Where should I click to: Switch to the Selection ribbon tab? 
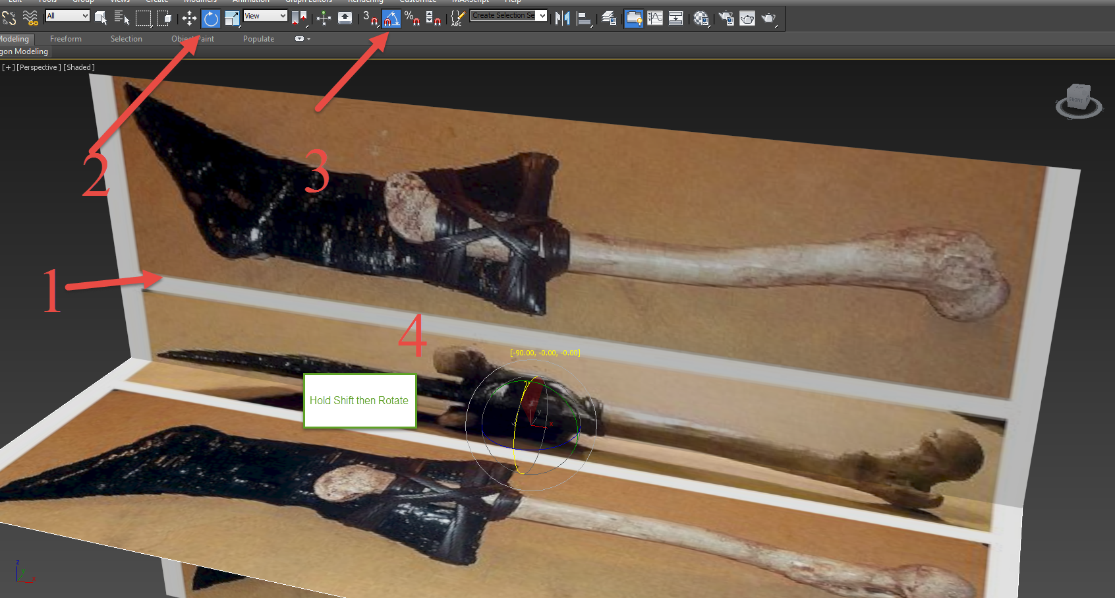(127, 39)
